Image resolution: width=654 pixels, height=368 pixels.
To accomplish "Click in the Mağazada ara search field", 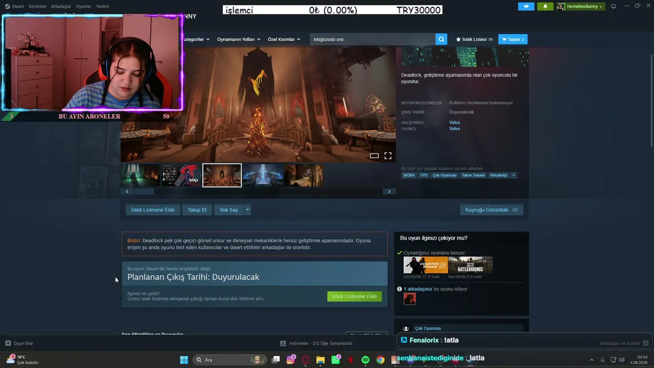I will (373, 39).
